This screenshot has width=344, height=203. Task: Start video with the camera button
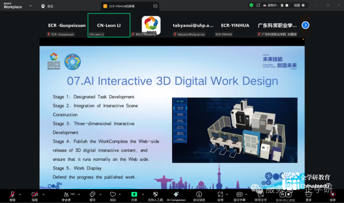coord(35,194)
